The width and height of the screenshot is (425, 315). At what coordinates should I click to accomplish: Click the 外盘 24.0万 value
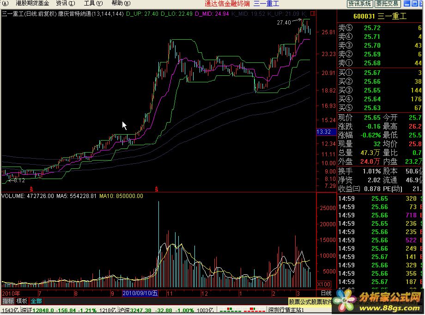370,162
